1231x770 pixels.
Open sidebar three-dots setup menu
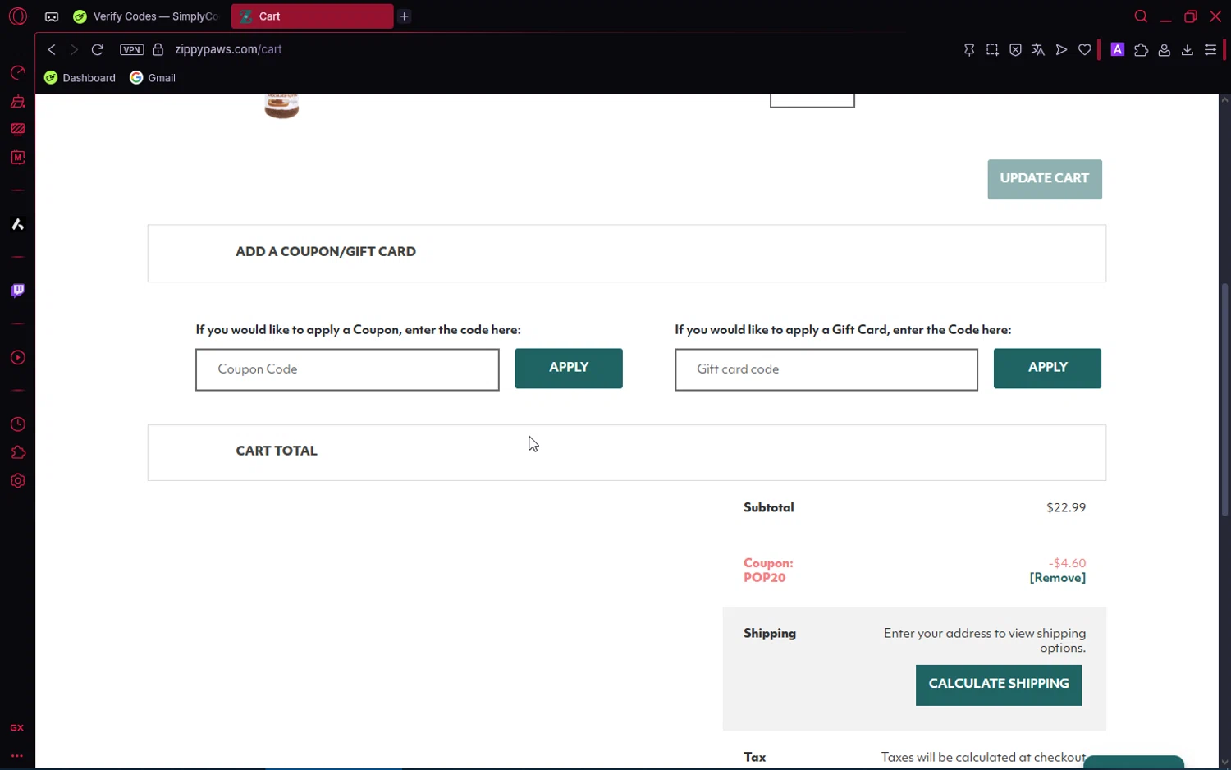coord(17,755)
